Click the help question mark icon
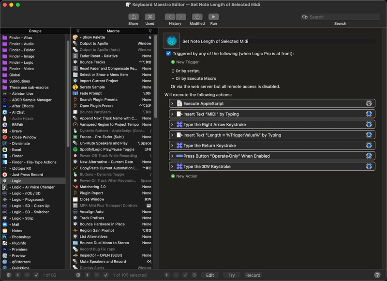Image resolution: width=387 pixels, height=281 pixels. [377, 275]
